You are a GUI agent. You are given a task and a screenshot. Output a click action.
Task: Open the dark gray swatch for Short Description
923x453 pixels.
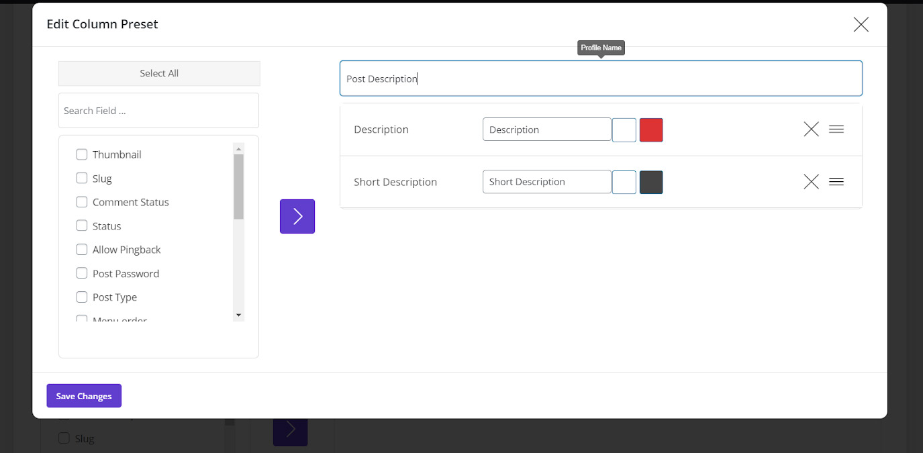(650, 182)
